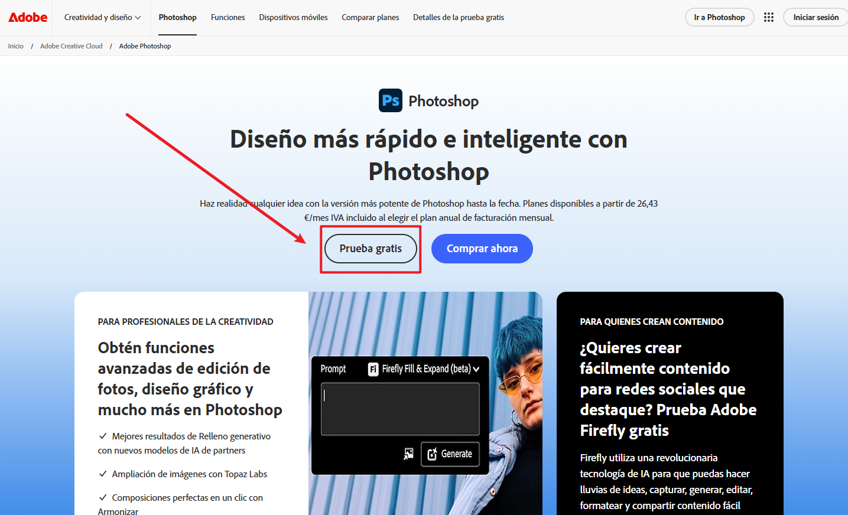Open Comparar planes from the navigation bar
Screen dimensions: 848x515
(x=370, y=17)
